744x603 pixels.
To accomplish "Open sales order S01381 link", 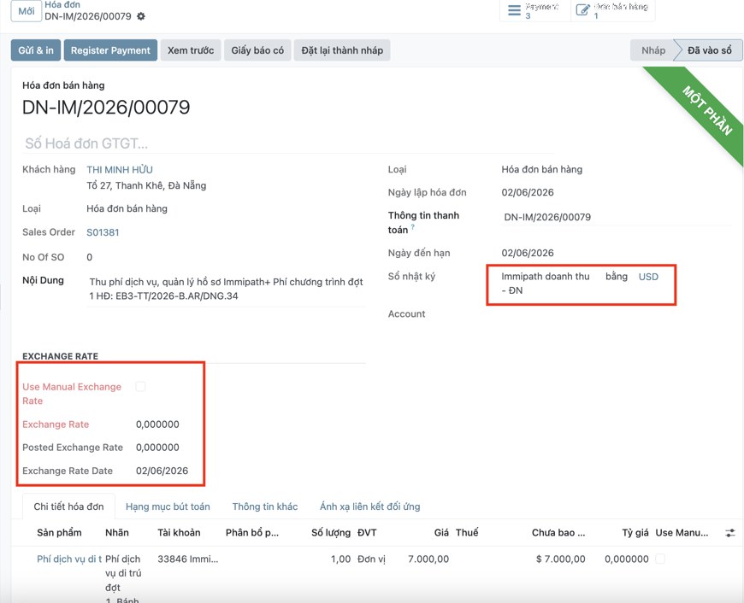I will (103, 232).
